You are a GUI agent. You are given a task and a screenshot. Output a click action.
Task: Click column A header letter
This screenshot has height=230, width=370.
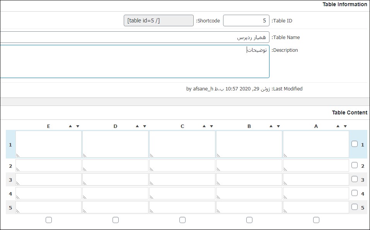pos(316,126)
